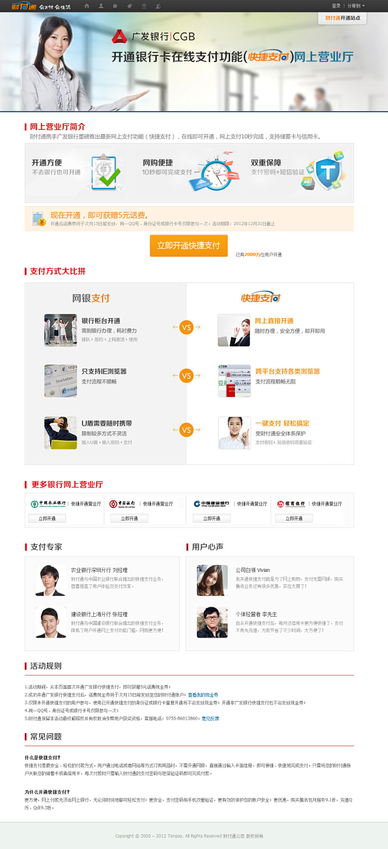Click 立即开通 under Agricultural Bank of China
The width and height of the screenshot is (388, 849).
47,518
